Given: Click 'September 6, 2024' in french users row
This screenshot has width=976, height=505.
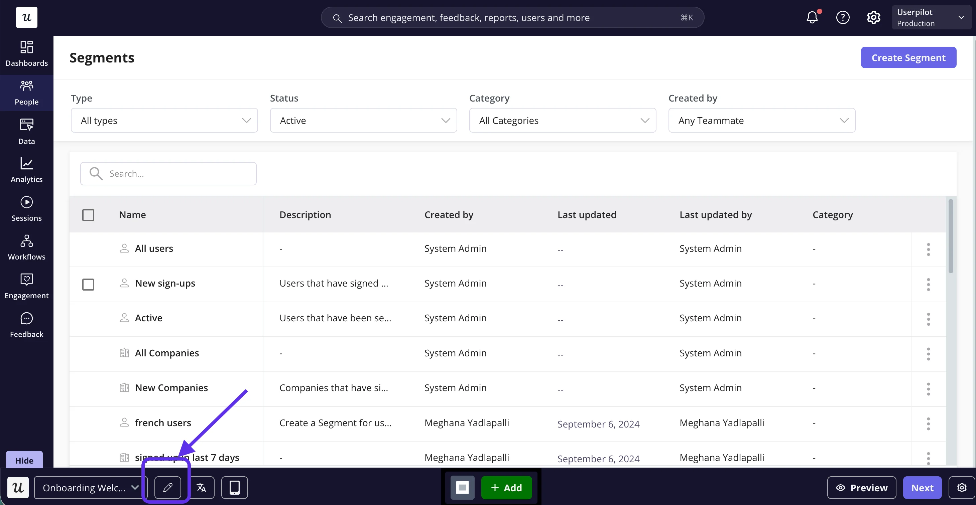Looking at the screenshot, I should pos(598,424).
